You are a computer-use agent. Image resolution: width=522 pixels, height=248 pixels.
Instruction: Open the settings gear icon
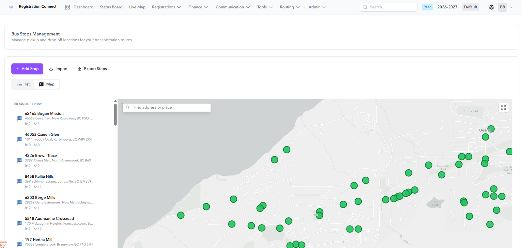tap(491, 7)
